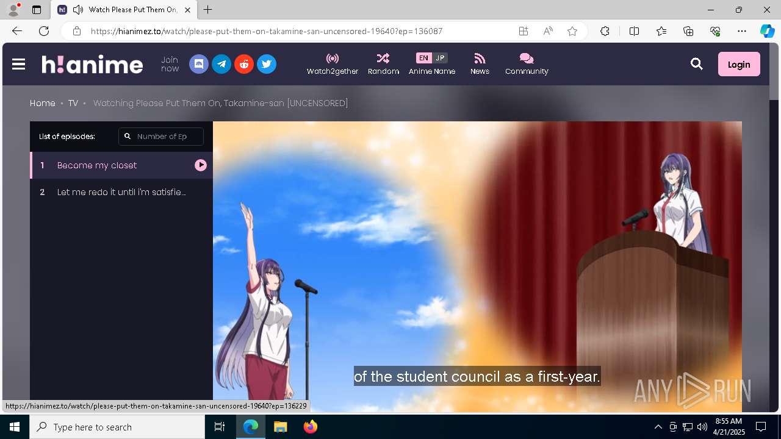The height and width of the screenshot is (439, 781).
Task: Click the taskbar search box
Action: 117,427
